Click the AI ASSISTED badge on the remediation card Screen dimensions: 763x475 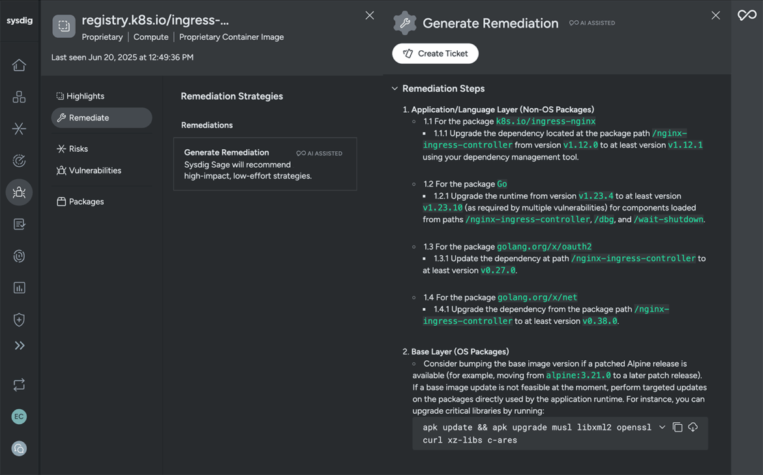[x=319, y=153]
